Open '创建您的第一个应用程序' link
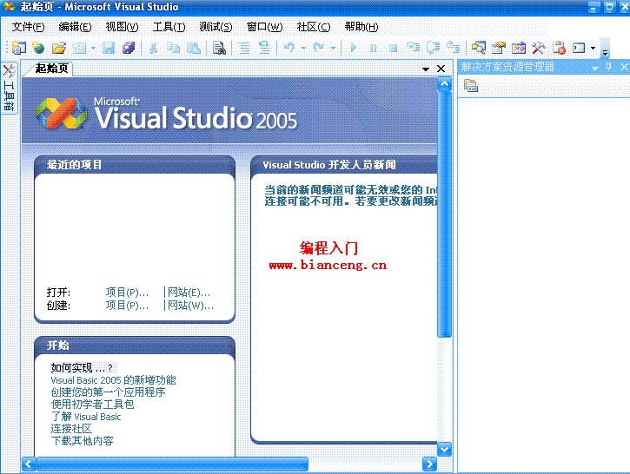The width and height of the screenshot is (630, 474). (108, 392)
